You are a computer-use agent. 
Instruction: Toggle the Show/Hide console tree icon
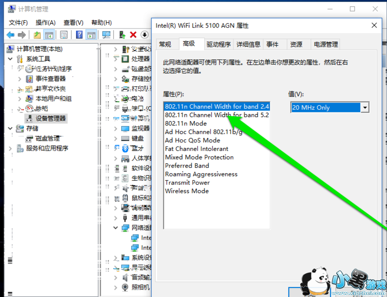[49, 35]
